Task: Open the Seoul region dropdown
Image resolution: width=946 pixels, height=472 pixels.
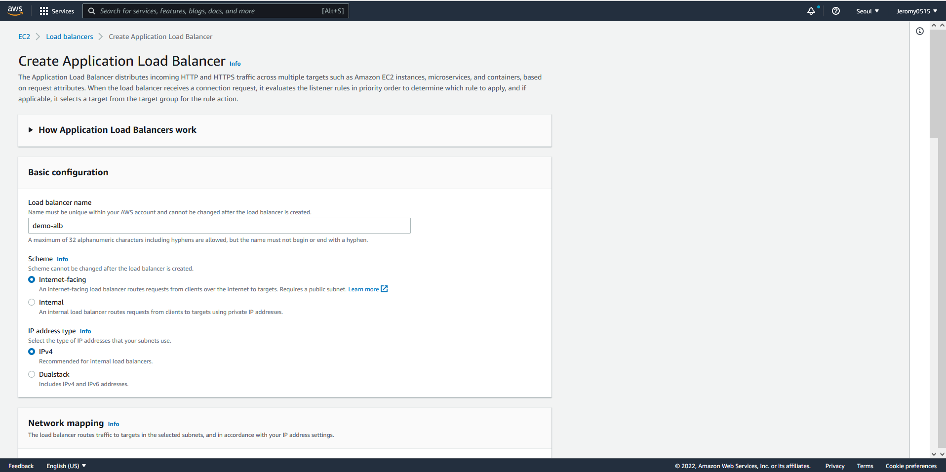Action: (867, 11)
